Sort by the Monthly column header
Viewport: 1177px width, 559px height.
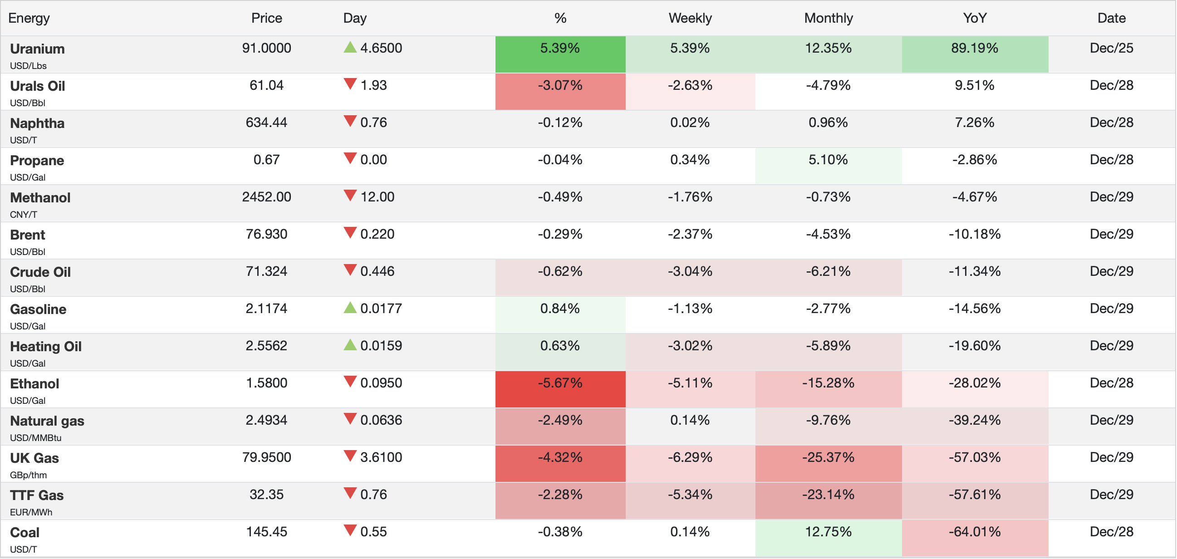point(828,18)
